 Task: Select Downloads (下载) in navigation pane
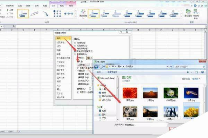[103, 89]
